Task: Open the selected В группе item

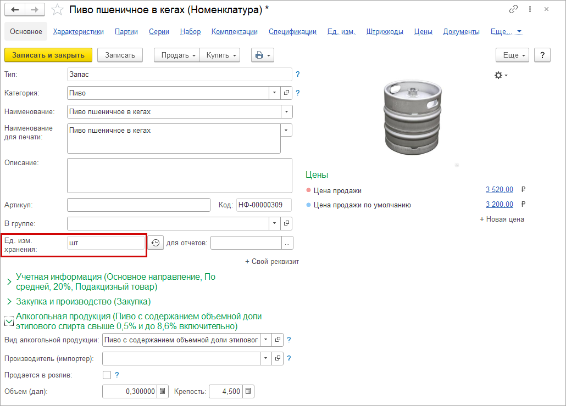Action: click(286, 223)
